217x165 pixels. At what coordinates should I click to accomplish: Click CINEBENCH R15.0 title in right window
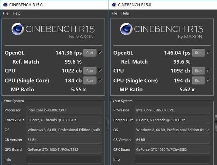[x=135, y=5]
